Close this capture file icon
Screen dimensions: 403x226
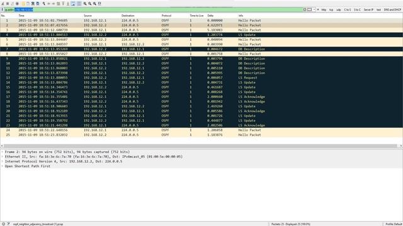(33, 4)
